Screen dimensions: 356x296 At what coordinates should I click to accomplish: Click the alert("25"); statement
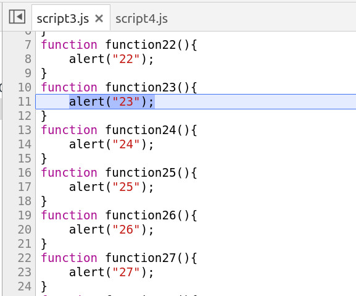pyautogui.click(x=111, y=187)
